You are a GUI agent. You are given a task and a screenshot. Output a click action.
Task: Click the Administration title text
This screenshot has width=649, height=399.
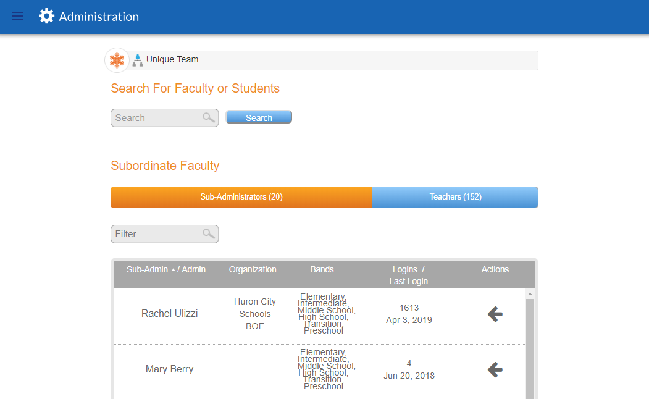[x=99, y=17]
